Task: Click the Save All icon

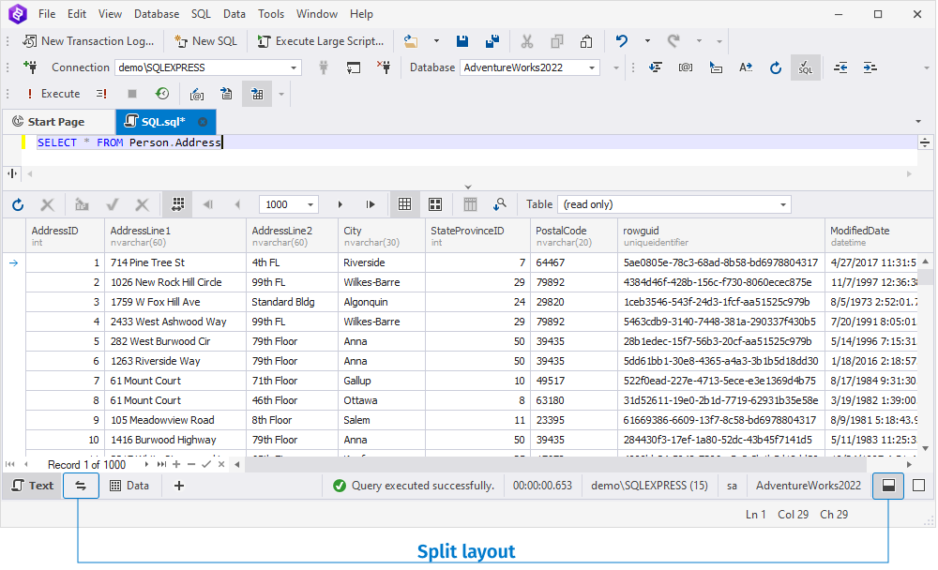Action: coord(492,41)
